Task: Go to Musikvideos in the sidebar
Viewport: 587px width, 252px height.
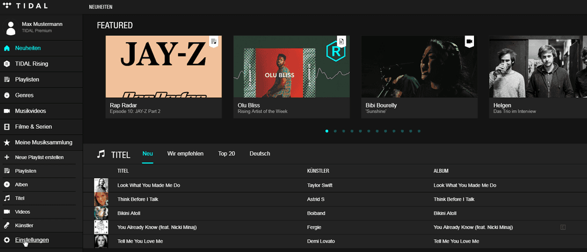Action: coord(30,111)
